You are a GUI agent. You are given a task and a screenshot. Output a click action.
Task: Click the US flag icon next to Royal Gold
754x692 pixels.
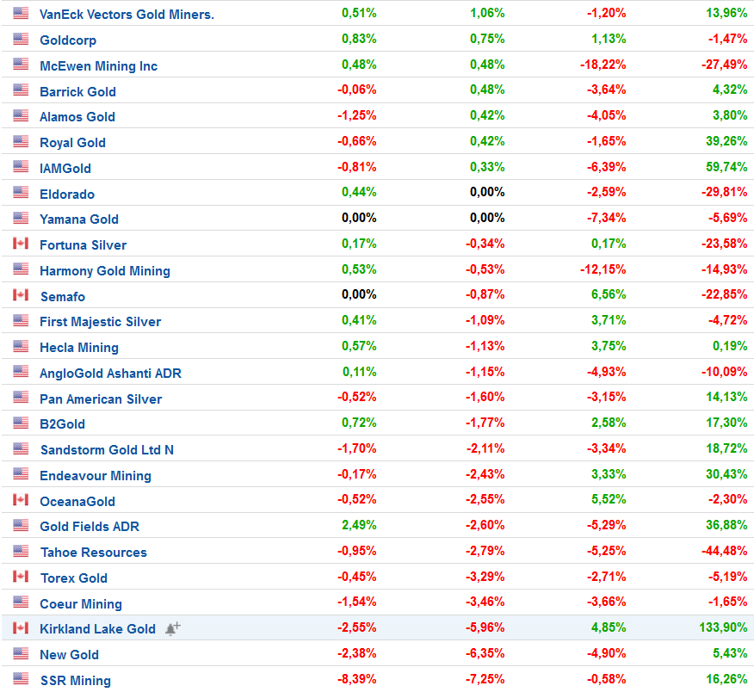(21, 141)
